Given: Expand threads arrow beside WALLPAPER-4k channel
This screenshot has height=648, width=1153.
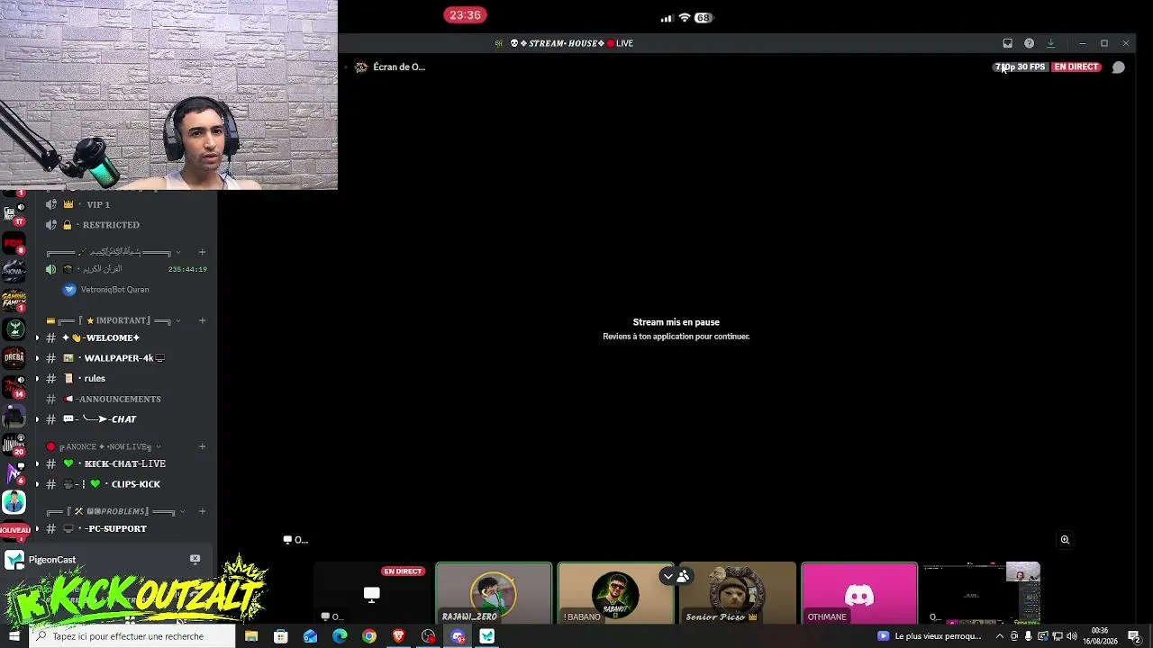Looking at the screenshot, I should click(37, 358).
